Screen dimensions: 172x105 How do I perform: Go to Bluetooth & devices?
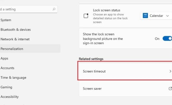tap(15, 30)
